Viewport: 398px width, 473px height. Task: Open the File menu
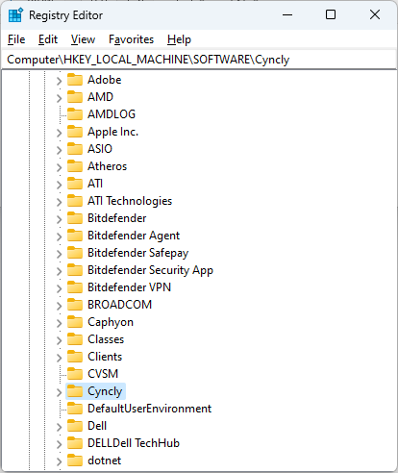tap(16, 39)
